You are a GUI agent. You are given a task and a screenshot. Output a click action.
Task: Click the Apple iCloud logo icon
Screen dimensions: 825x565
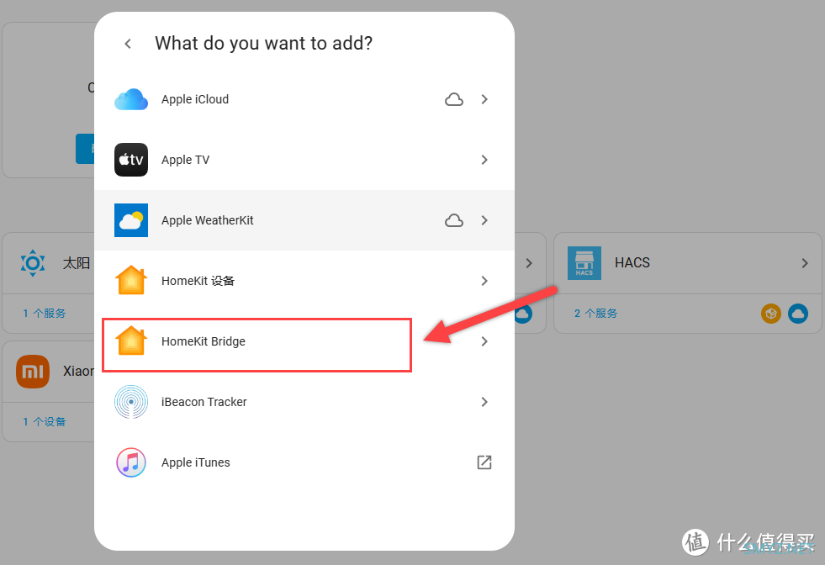(131, 99)
